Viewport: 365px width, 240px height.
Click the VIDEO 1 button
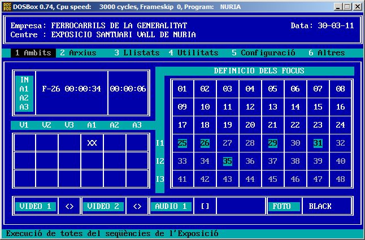[x=35, y=207]
